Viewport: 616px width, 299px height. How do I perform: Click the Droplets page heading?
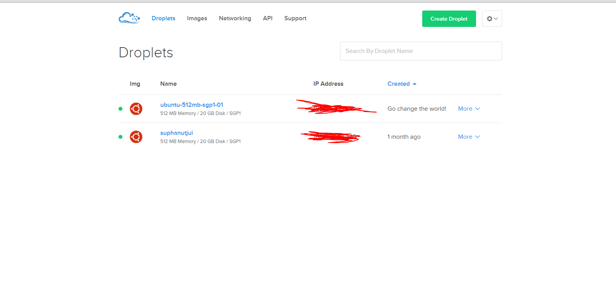point(146,53)
